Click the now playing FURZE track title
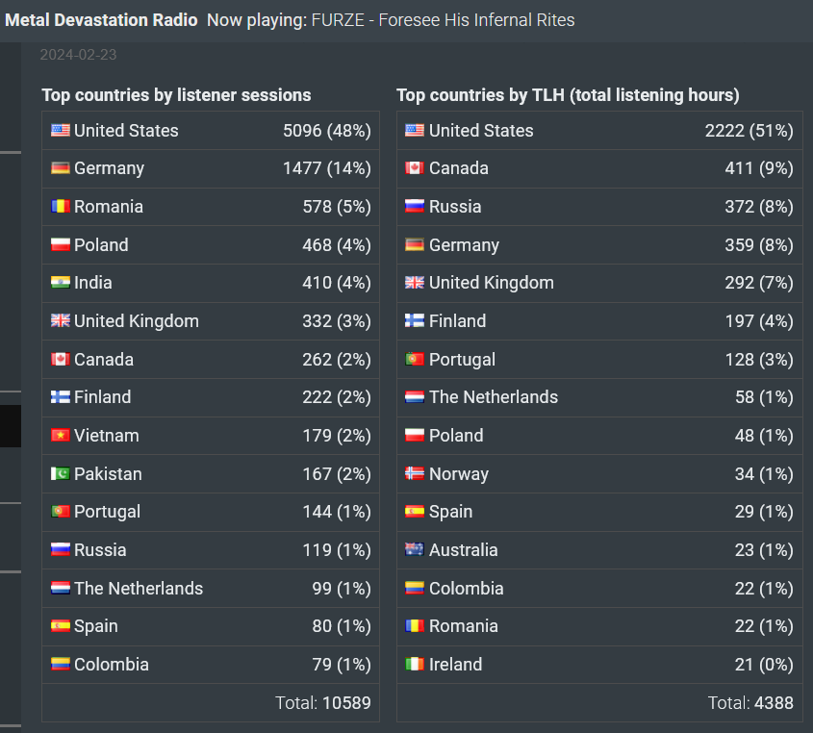Image resolution: width=813 pixels, height=733 pixels. [x=443, y=20]
